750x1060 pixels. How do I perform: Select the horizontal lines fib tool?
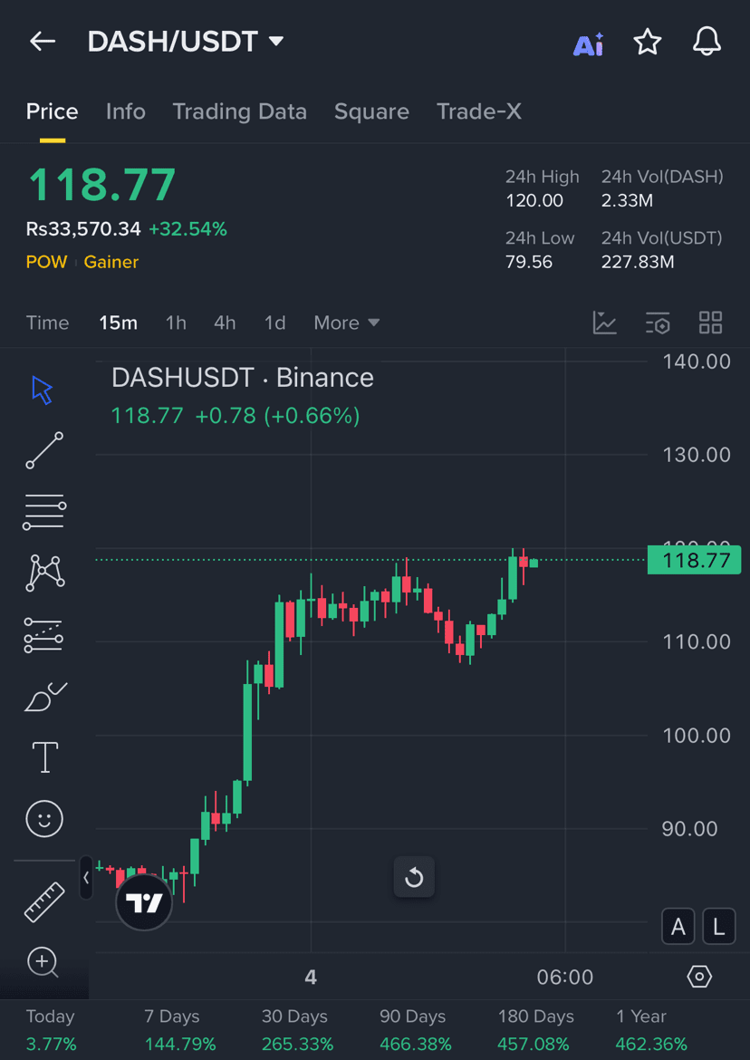pyautogui.click(x=44, y=512)
